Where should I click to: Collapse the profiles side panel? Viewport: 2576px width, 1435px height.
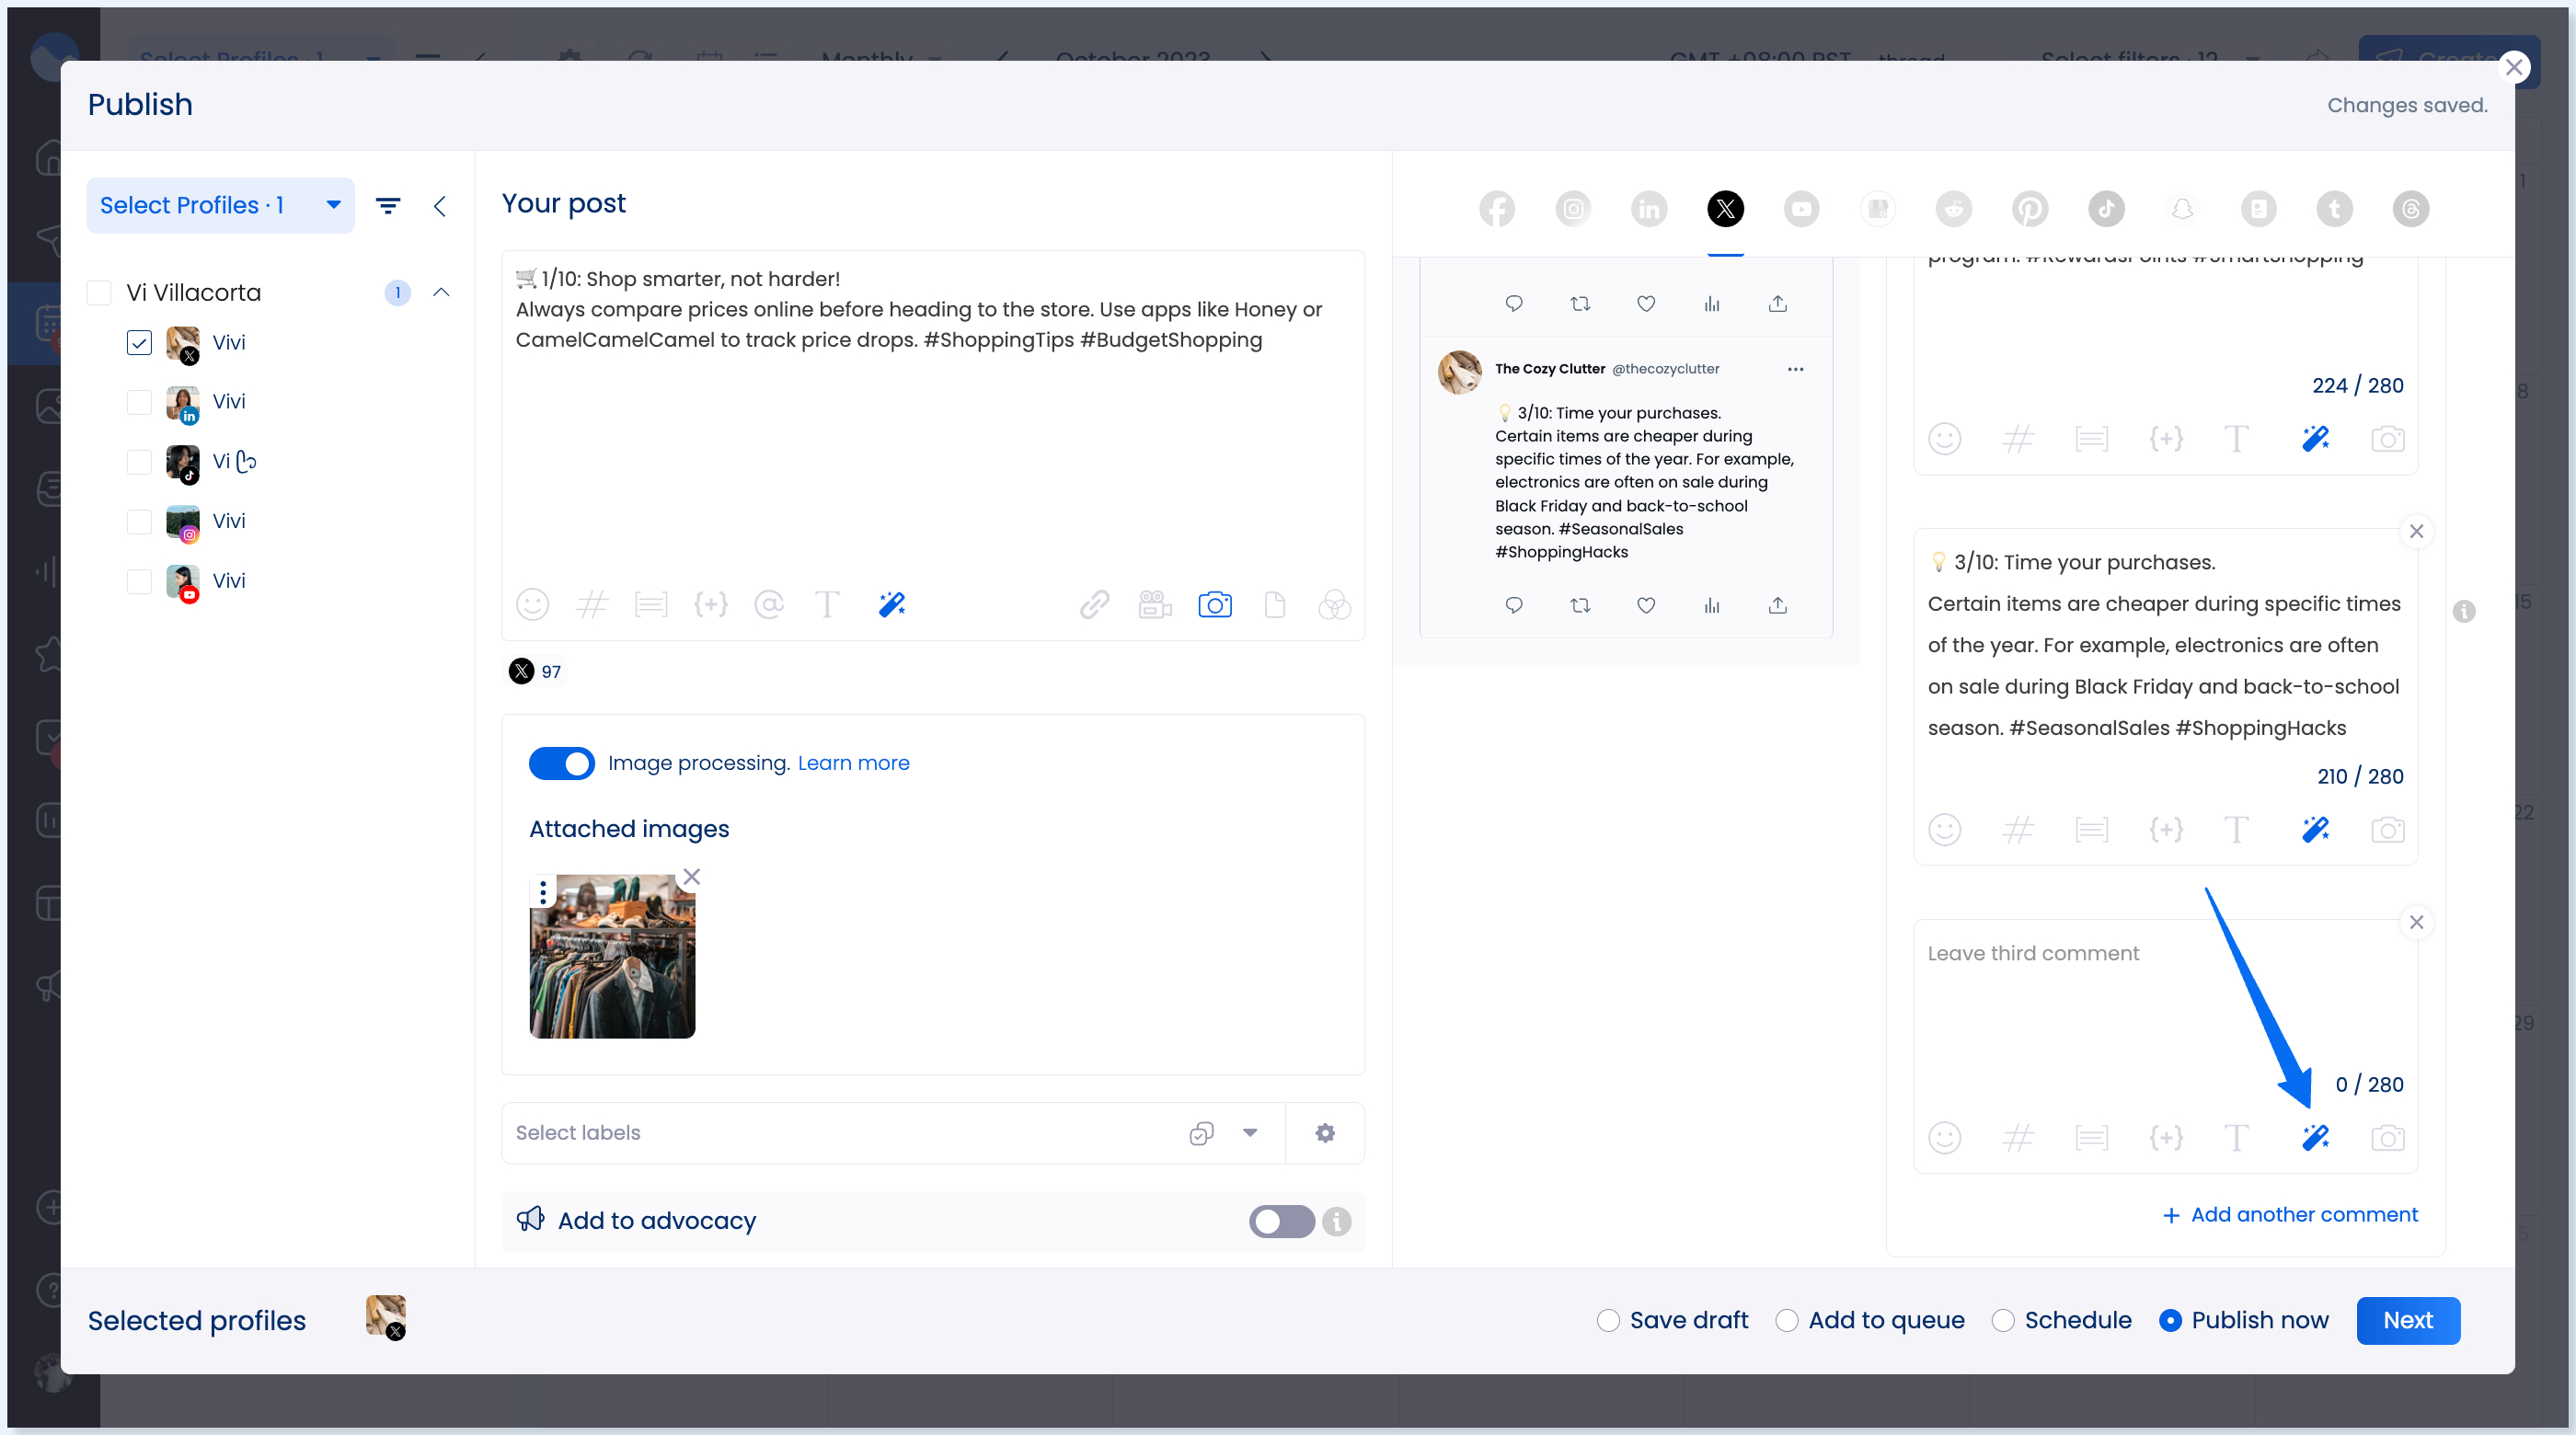[440, 206]
